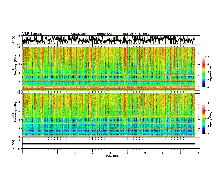Click the ch.1 spectrogram panel
Image resolution: width=223 pixels, height=172 pixels.
point(109,69)
